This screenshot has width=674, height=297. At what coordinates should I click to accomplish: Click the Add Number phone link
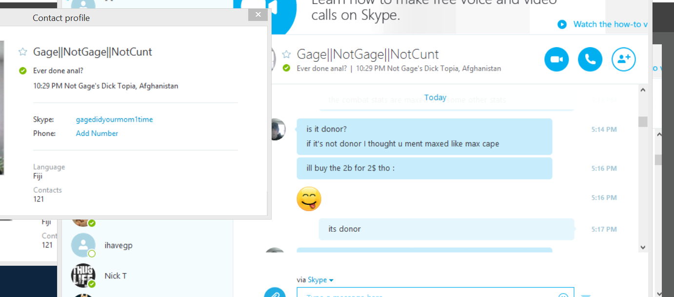[97, 133]
